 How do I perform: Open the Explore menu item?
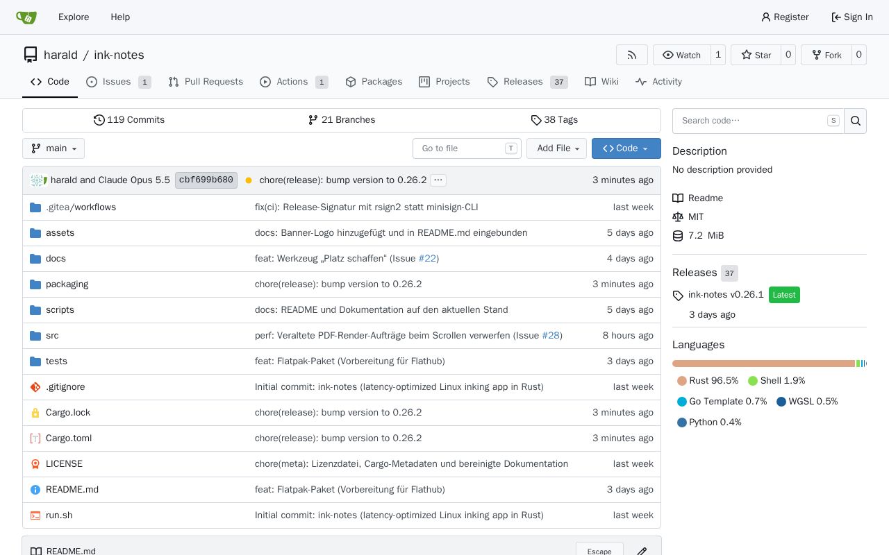pos(74,17)
